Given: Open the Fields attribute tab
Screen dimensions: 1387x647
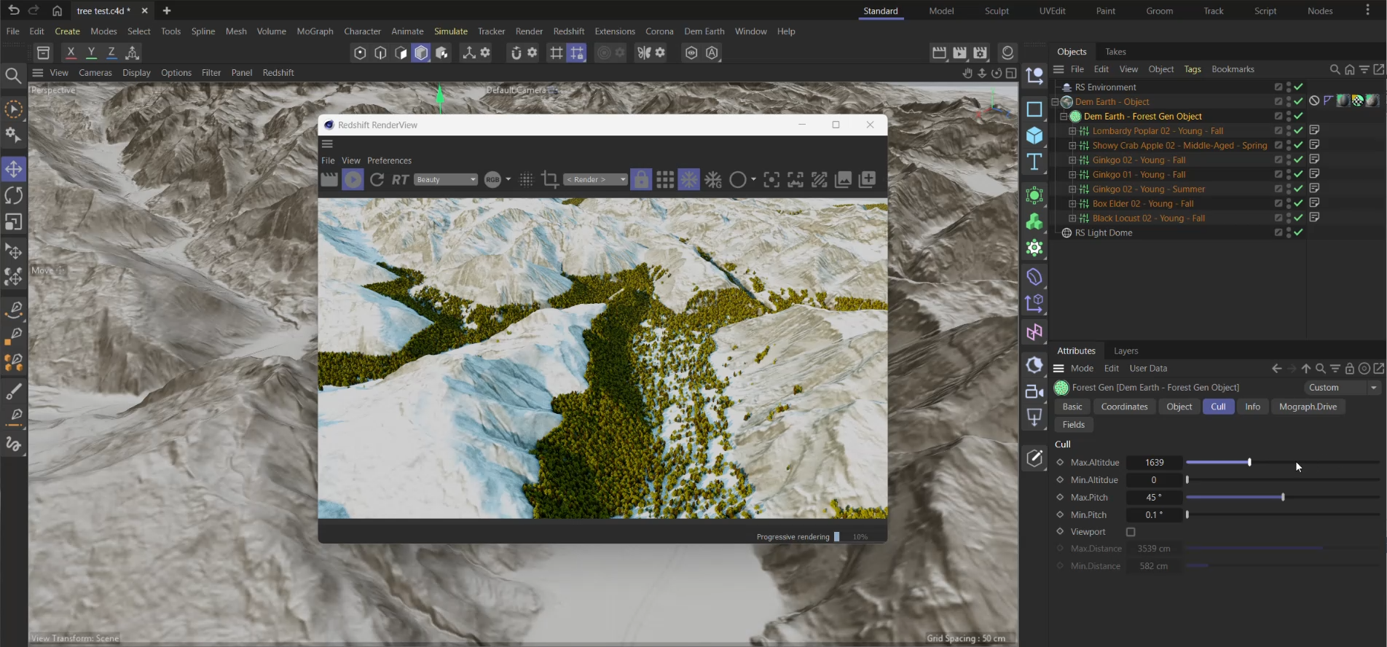Looking at the screenshot, I should click(1074, 425).
